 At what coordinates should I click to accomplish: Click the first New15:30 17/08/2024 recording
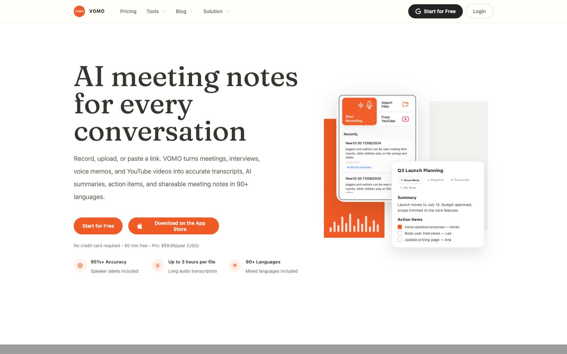tap(363, 143)
